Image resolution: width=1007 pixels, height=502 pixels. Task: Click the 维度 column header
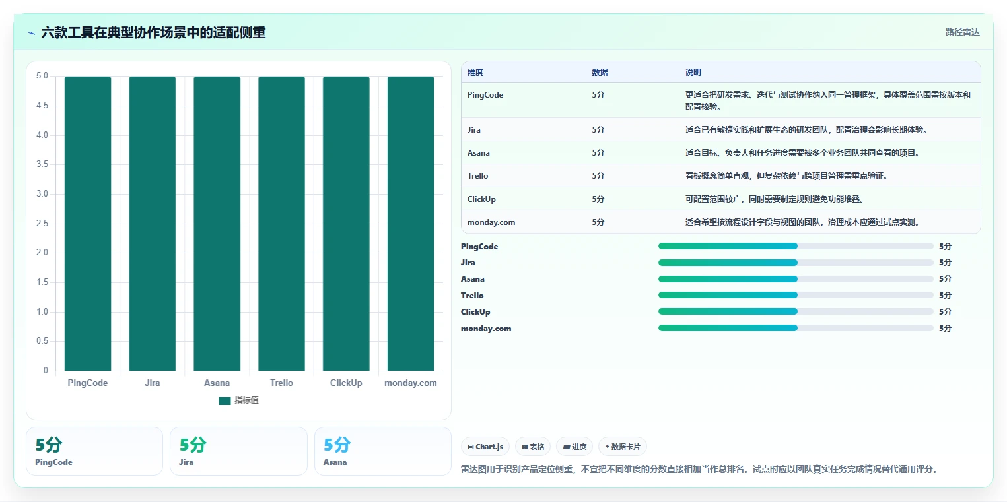click(475, 73)
